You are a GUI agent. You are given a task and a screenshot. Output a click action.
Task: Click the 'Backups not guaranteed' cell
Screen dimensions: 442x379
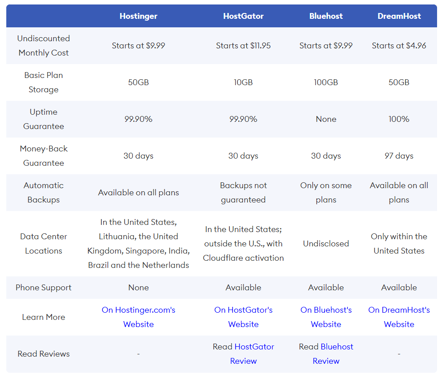(243, 193)
